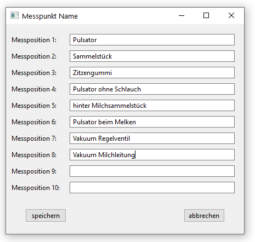
Task: Click the empty Messposition 9 field
Action: tap(152, 171)
